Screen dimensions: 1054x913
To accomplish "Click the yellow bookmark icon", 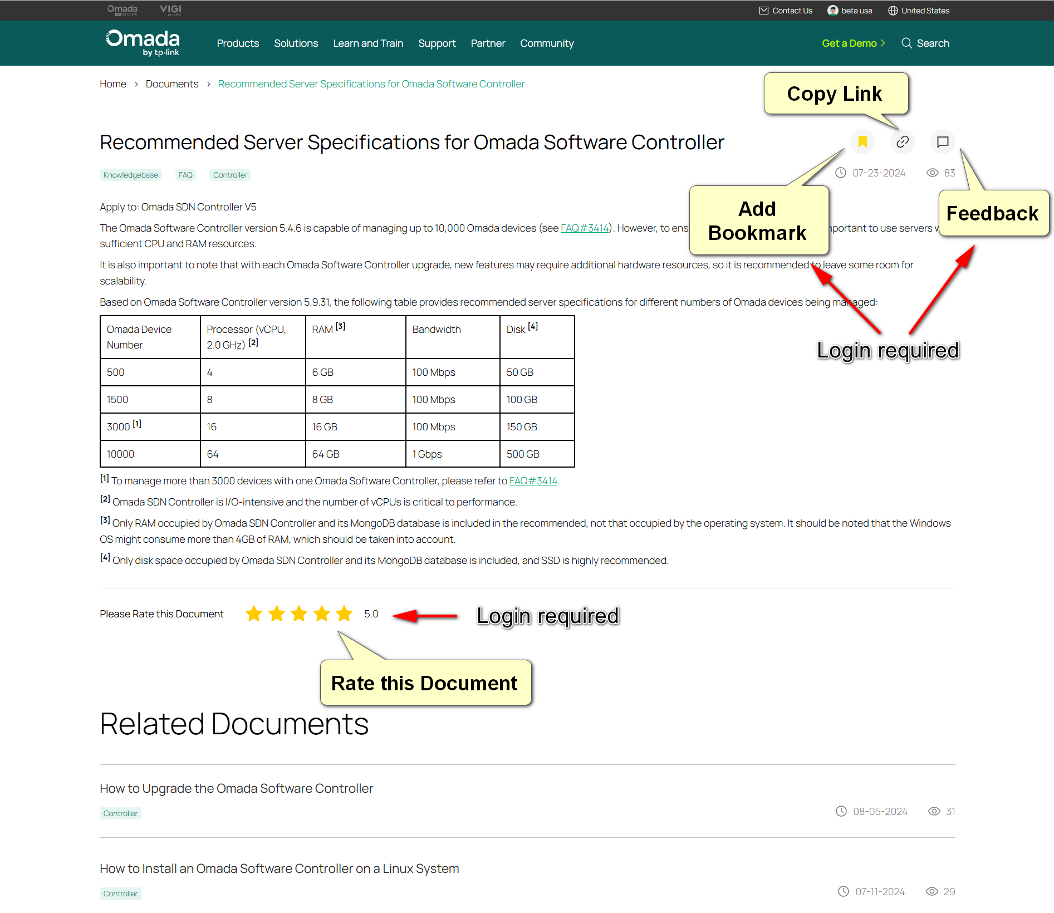I will click(x=862, y=142).
